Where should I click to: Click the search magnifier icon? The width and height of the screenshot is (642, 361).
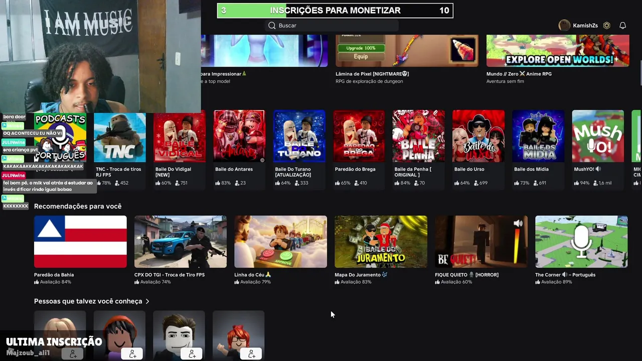click(272, 26)
